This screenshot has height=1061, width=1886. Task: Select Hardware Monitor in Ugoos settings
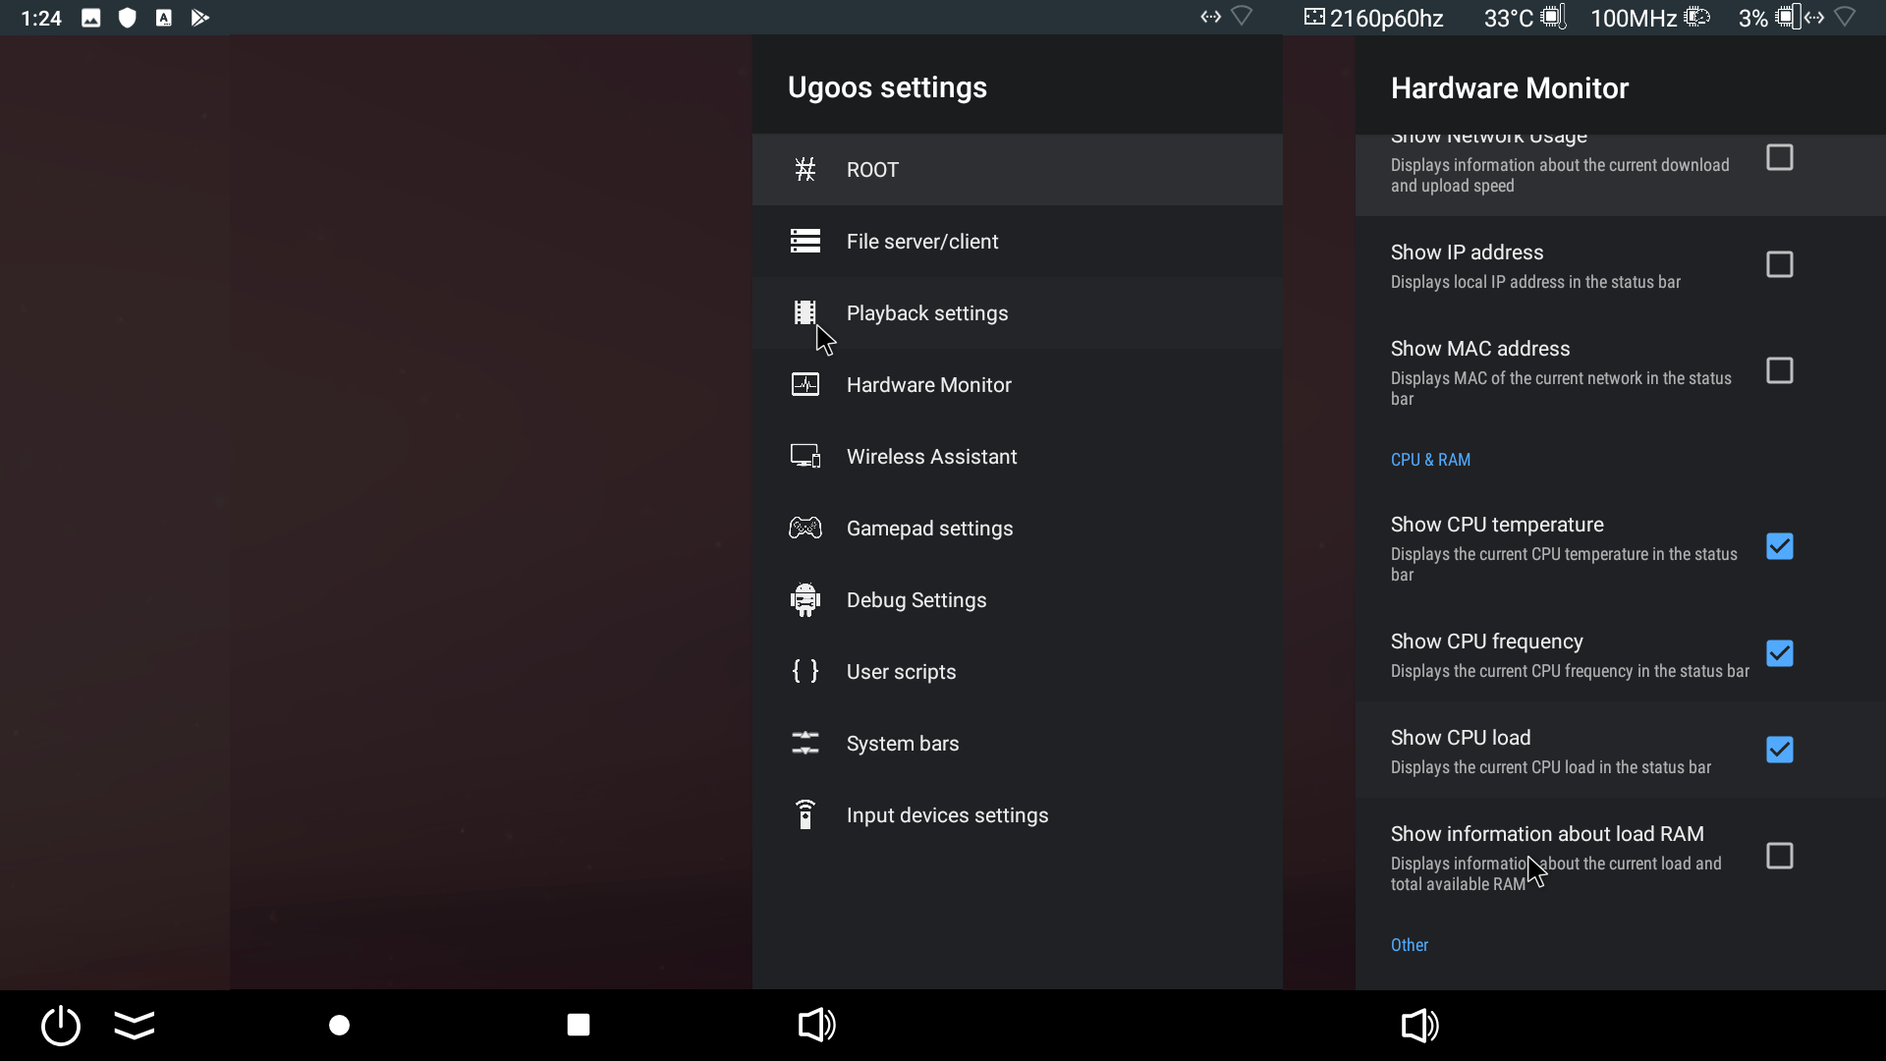coord(1017,384)
